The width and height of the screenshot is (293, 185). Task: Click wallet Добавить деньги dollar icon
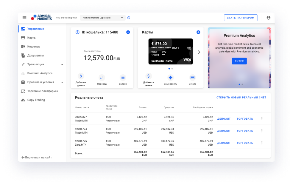click(x=81, y=76)
